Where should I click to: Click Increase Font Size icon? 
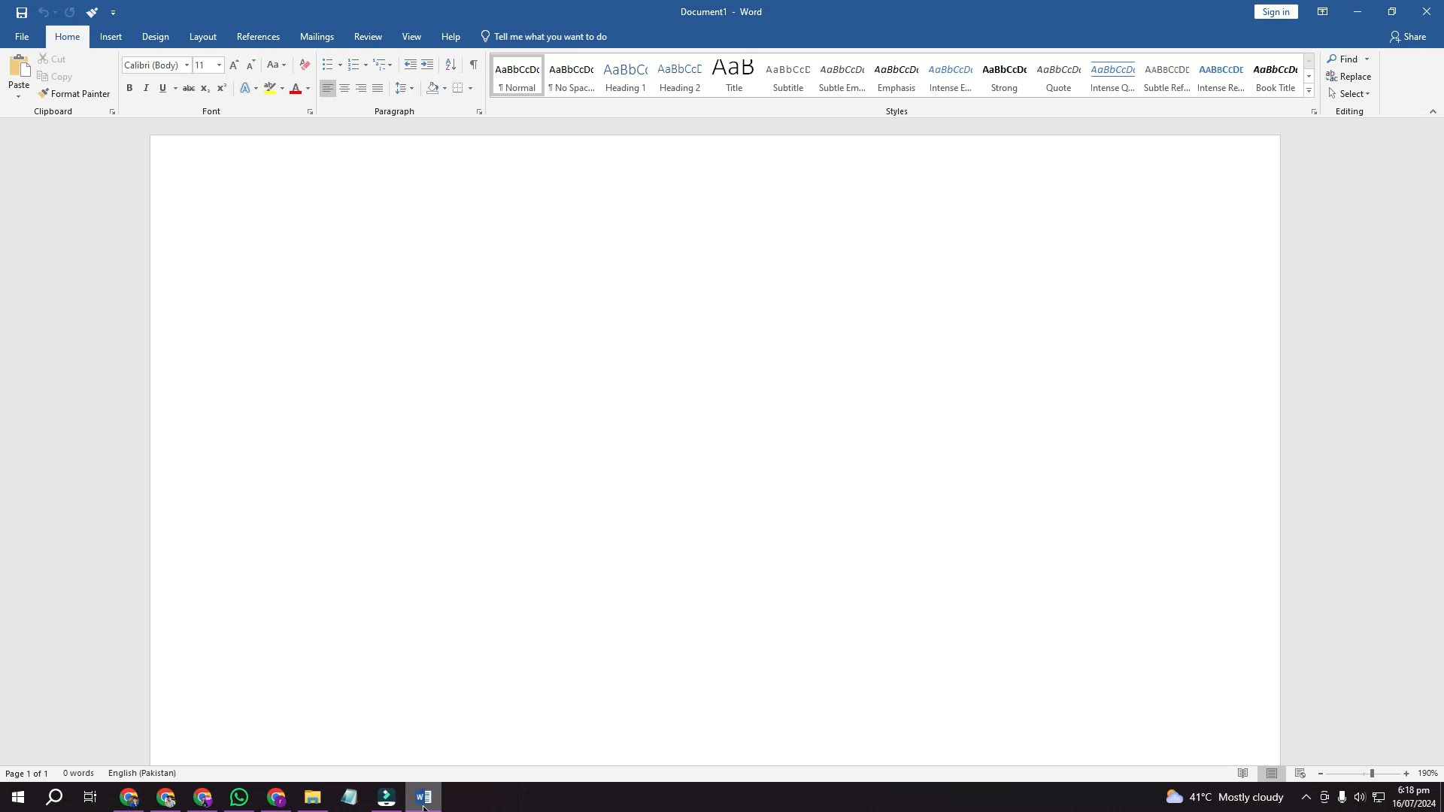coord(234,65)
